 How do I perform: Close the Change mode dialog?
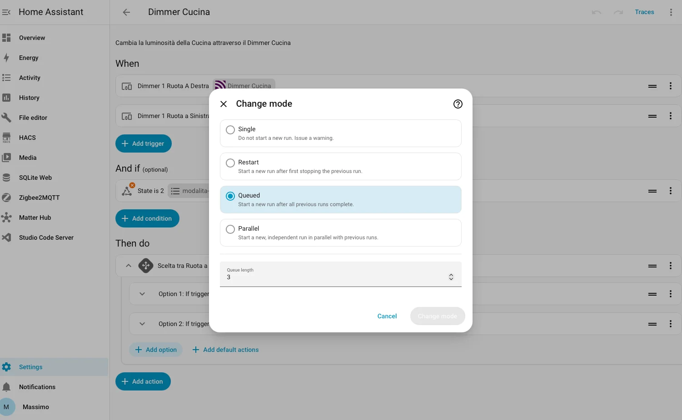click(x=224, y=104)
